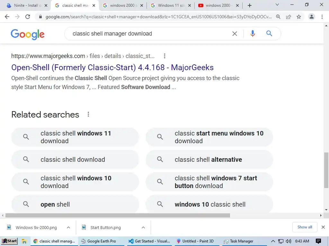Search classic shell download suggestion
The width and height of the screenshot is (329, 246).
(75, 160)
